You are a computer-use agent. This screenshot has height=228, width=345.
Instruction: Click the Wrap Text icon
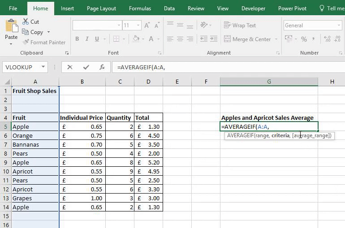[x=227, y=25]
